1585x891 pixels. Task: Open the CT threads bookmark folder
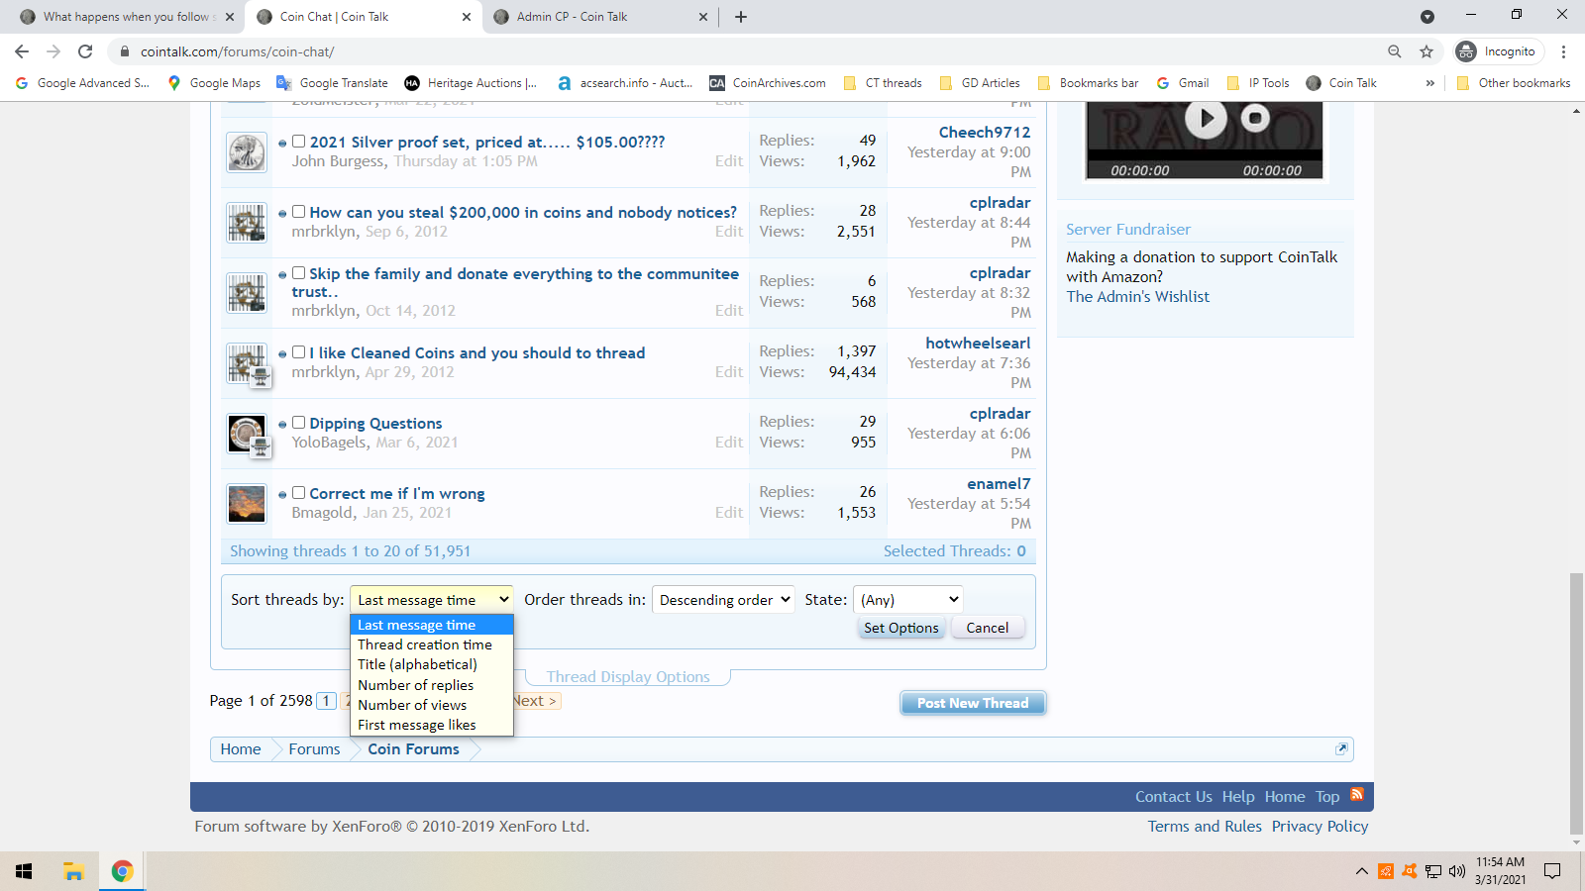click(883, 83)
